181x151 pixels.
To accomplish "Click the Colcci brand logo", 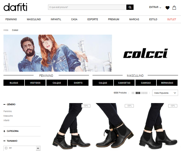I will point(145,53).
